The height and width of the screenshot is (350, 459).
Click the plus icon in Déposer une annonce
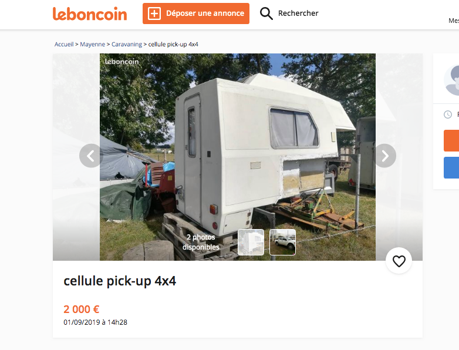click(154, 14)
